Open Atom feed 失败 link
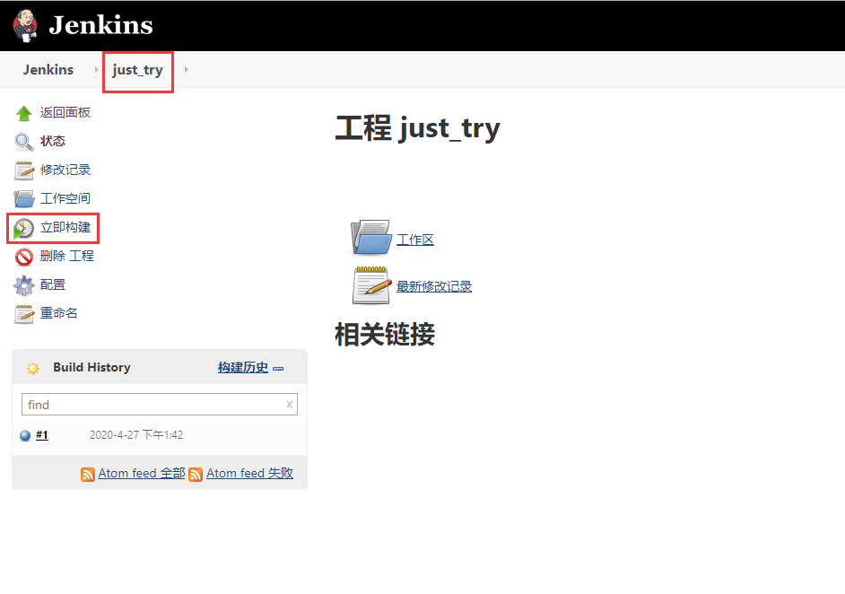845x594 pixels. click(x=249, y=473)
